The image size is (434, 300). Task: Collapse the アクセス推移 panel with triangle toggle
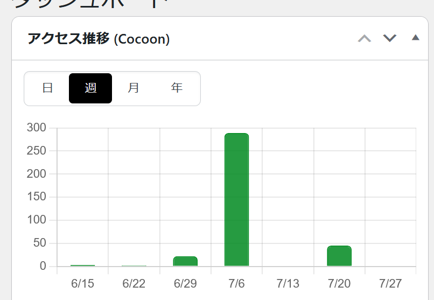coord(416,37)
